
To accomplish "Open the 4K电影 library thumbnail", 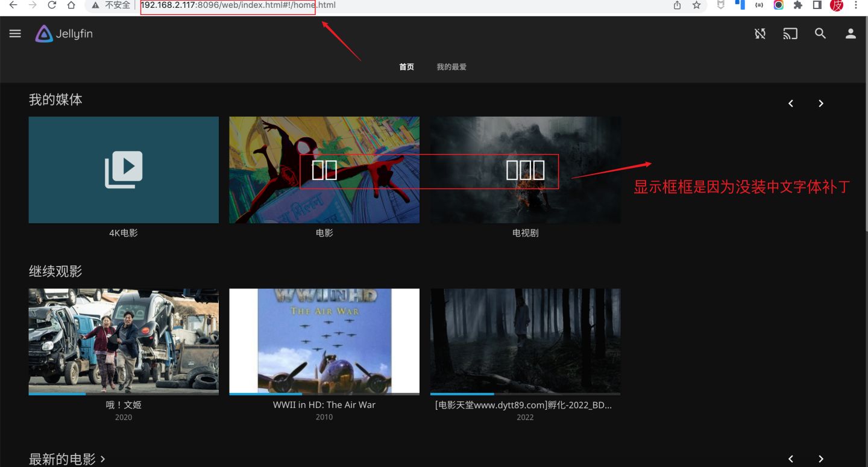I will 124,170.
